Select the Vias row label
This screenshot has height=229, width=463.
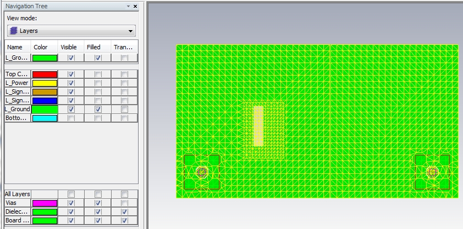(x=11, y=203)
